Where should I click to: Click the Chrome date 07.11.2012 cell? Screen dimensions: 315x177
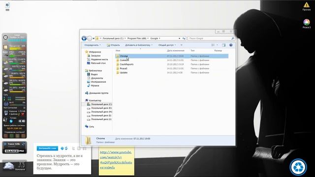175,56
